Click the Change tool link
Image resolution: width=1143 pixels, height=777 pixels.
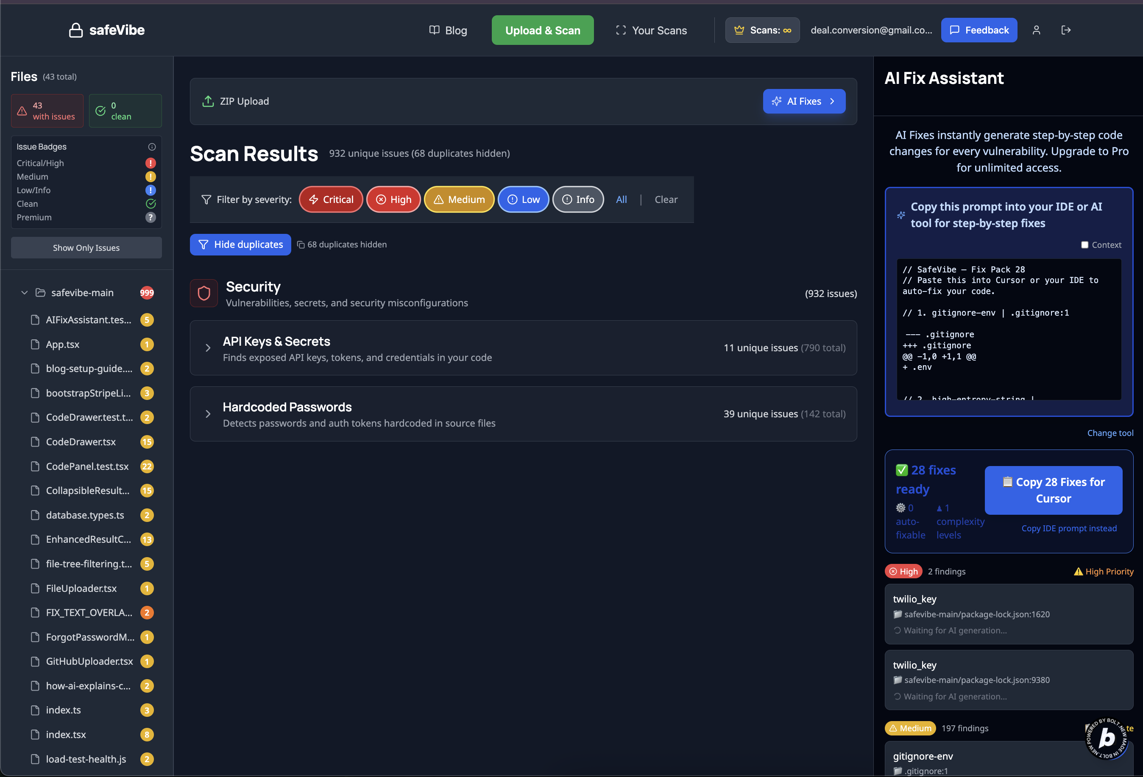1110,433
